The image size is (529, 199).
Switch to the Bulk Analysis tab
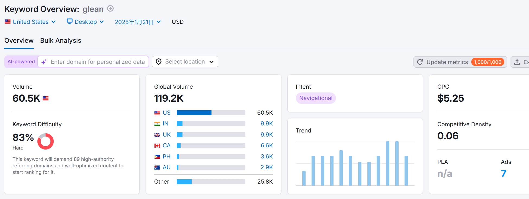click(61, 41)
